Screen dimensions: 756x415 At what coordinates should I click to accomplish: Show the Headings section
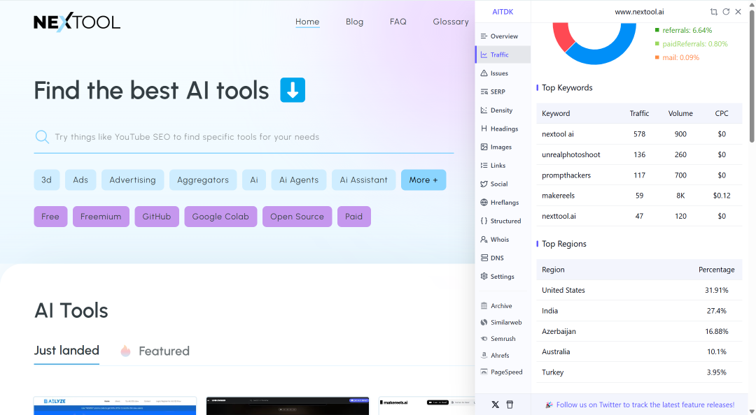tap(503, 129)
